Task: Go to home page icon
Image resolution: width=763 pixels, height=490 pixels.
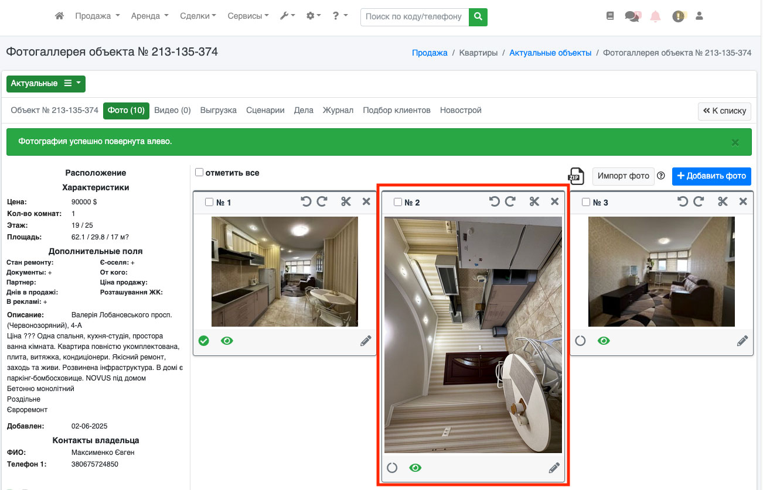Action: coord(59,16)
